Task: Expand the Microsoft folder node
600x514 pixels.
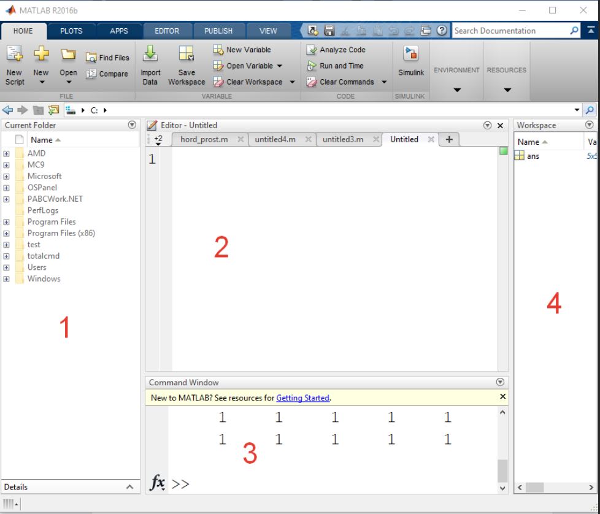Action: coord(7,177)
